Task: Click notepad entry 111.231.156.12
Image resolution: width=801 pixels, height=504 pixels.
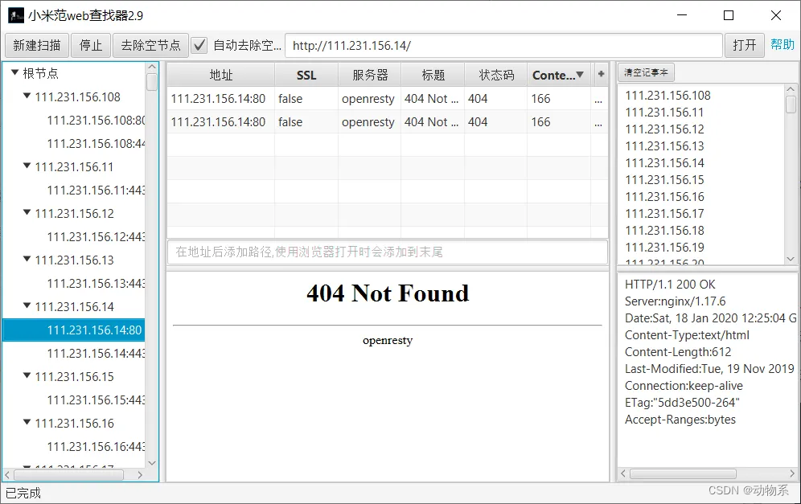Action: click(664, 129)
